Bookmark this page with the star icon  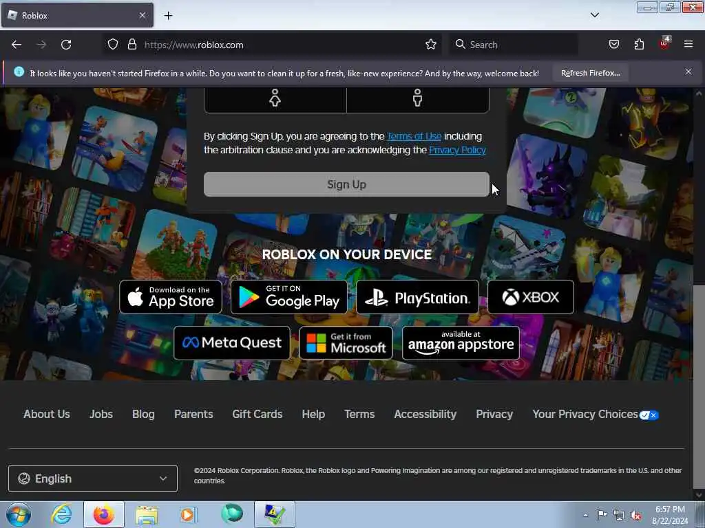click(431, 45)
